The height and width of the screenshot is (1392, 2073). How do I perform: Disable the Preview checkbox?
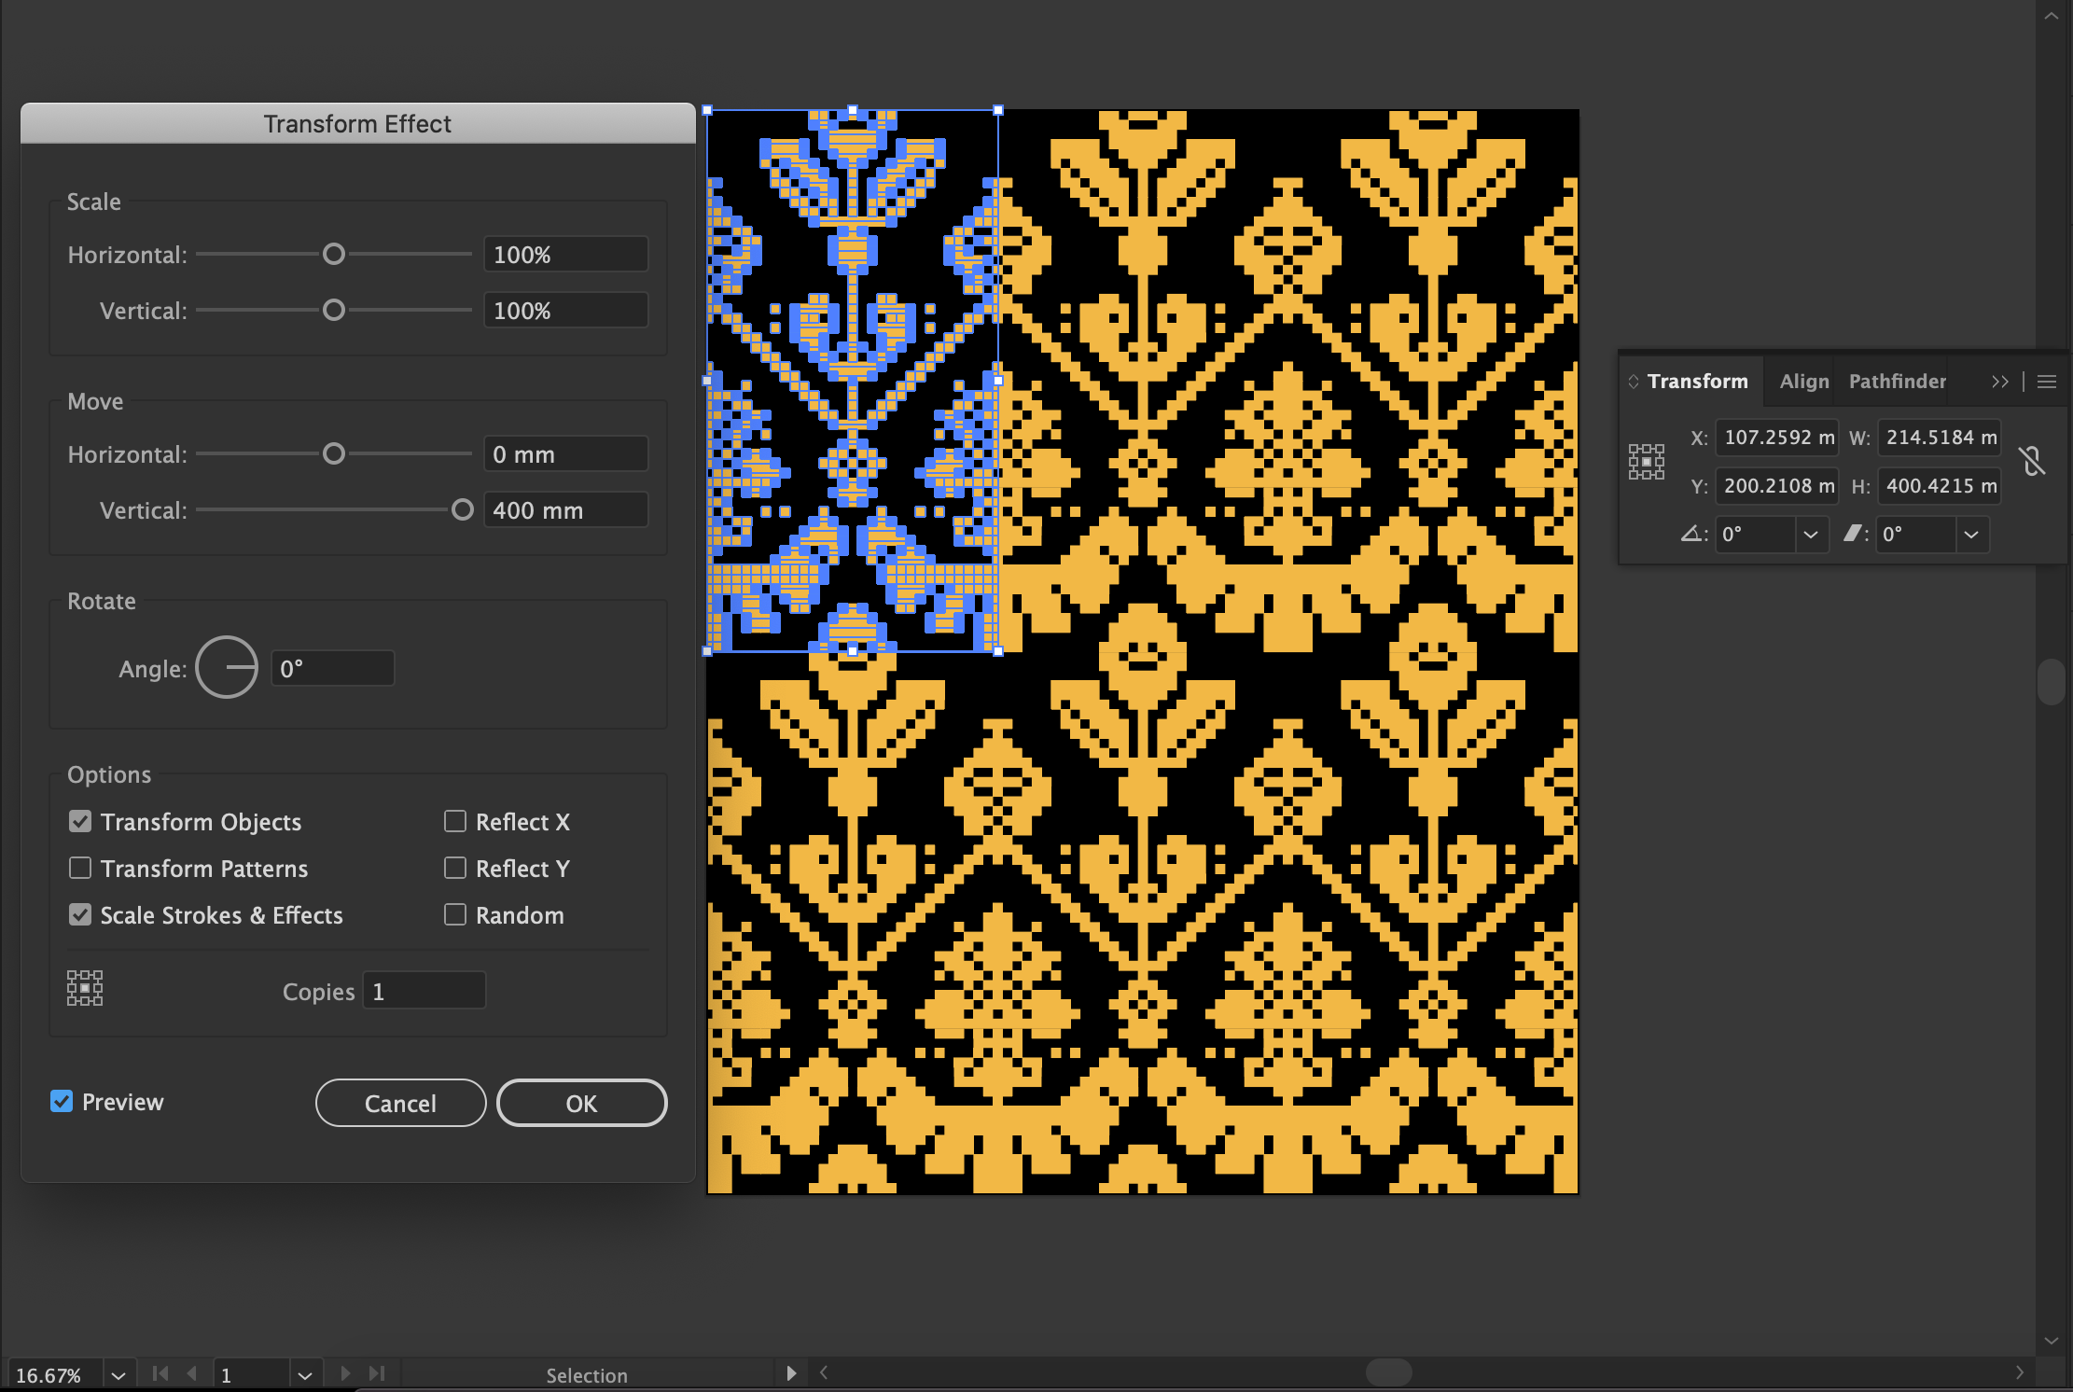62,1102
